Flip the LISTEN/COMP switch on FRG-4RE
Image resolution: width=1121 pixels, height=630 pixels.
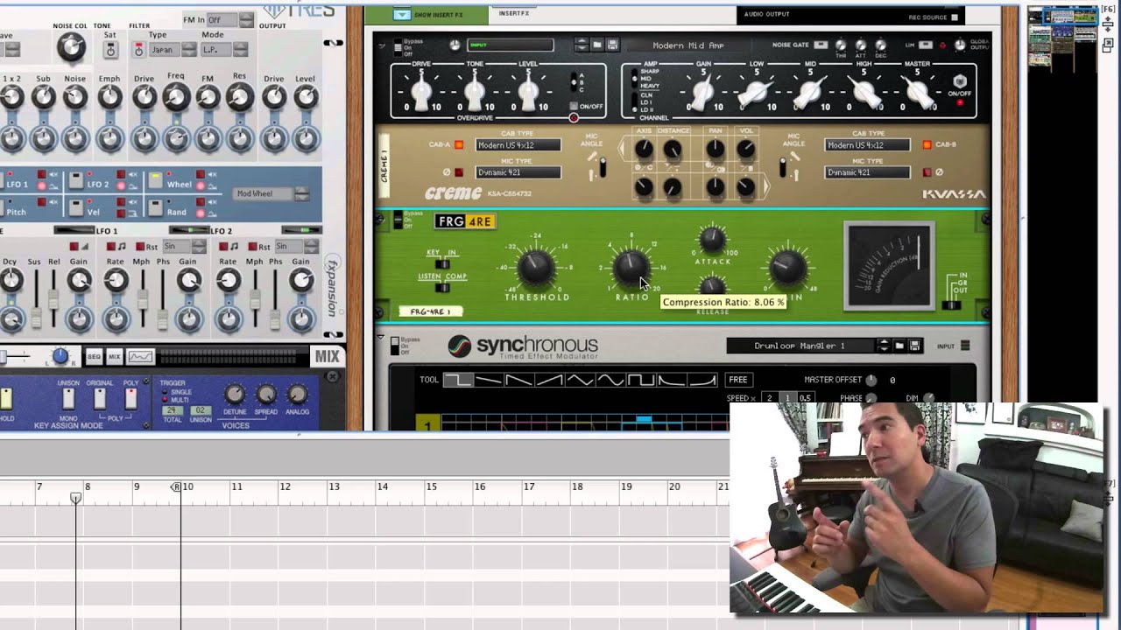tap(442, 287)
